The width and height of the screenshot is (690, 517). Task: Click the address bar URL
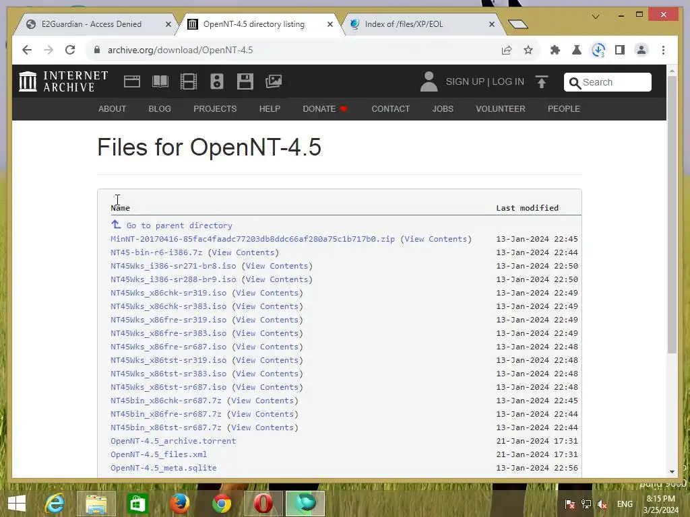point(181,50)
